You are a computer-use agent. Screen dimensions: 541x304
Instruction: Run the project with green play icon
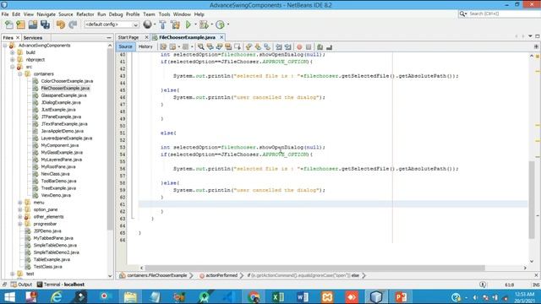click(x=189, y=24)
